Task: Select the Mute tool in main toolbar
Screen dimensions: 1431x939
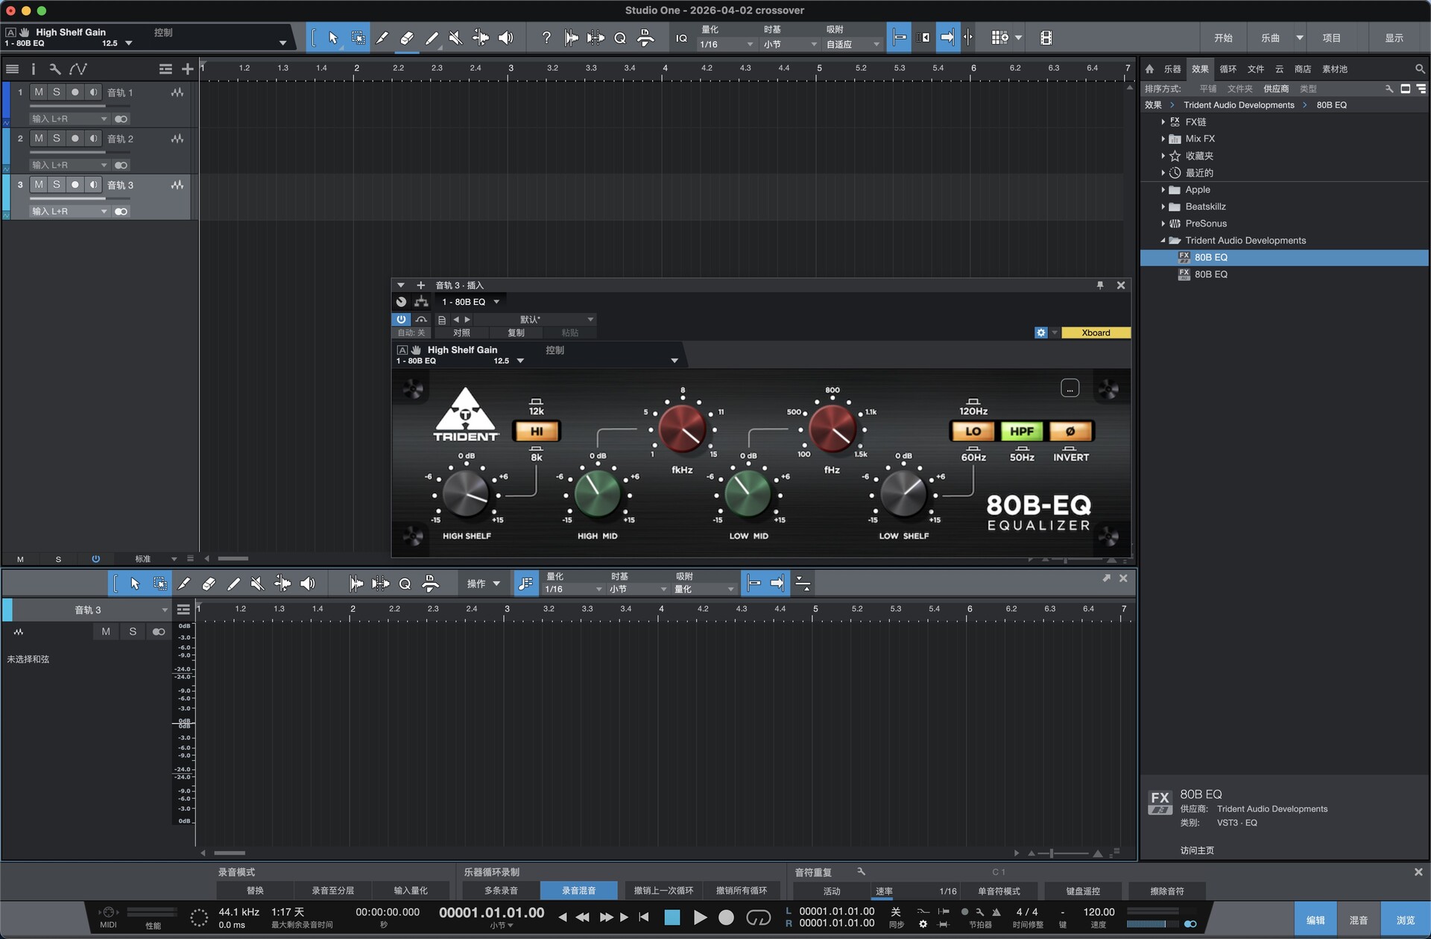Action: (x=456, y=38)
